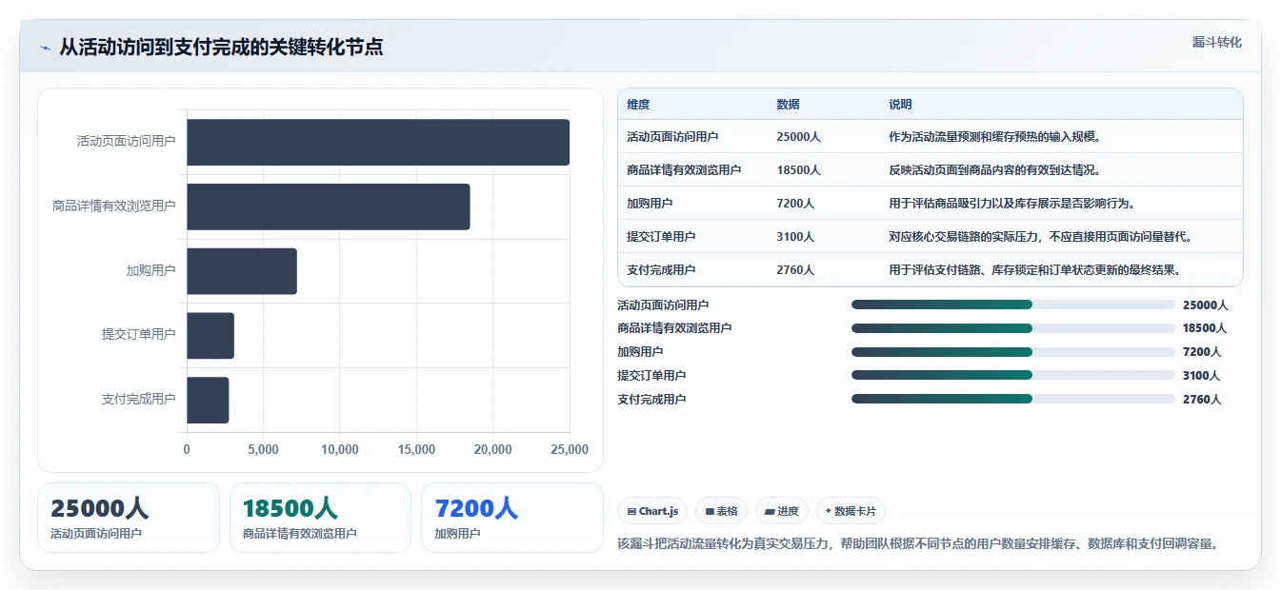Click the 加购用户 7200人 progress bar

point(1013,352)
